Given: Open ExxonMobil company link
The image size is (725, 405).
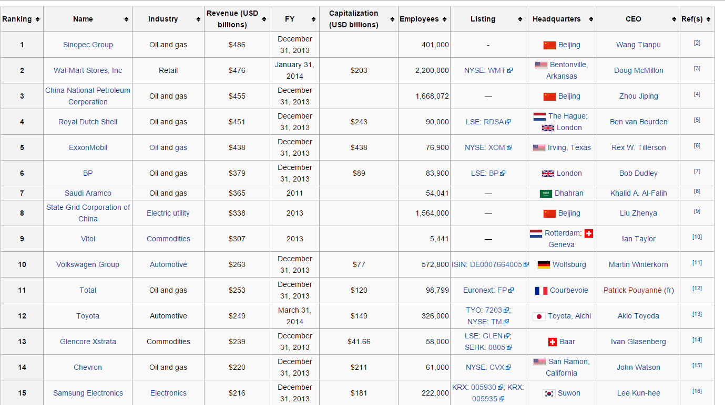Looking at the screenshot, I should click(x=88, y=147).
